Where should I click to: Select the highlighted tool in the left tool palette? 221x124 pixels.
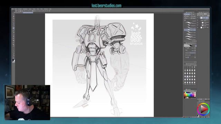coord(13,28)
